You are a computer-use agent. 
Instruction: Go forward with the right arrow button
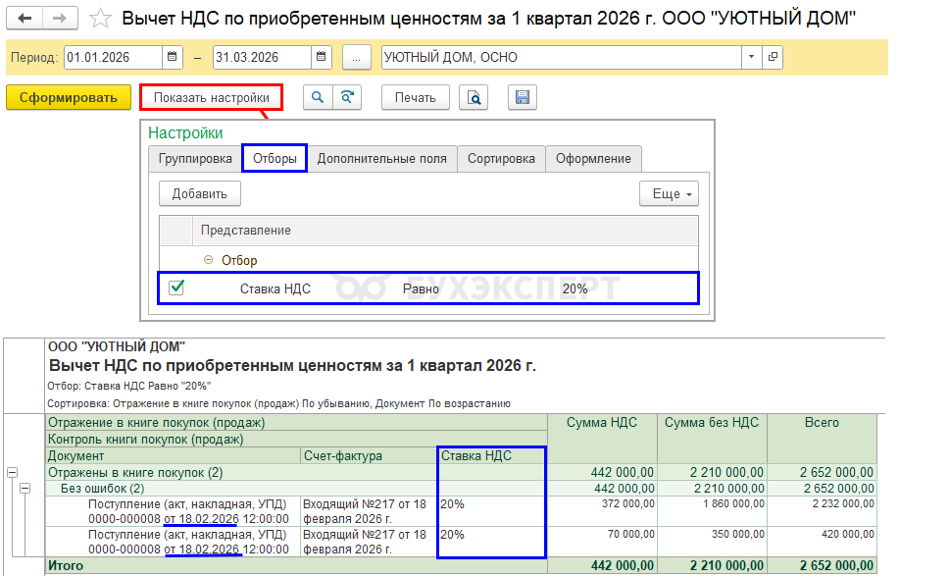pos(59,19)
